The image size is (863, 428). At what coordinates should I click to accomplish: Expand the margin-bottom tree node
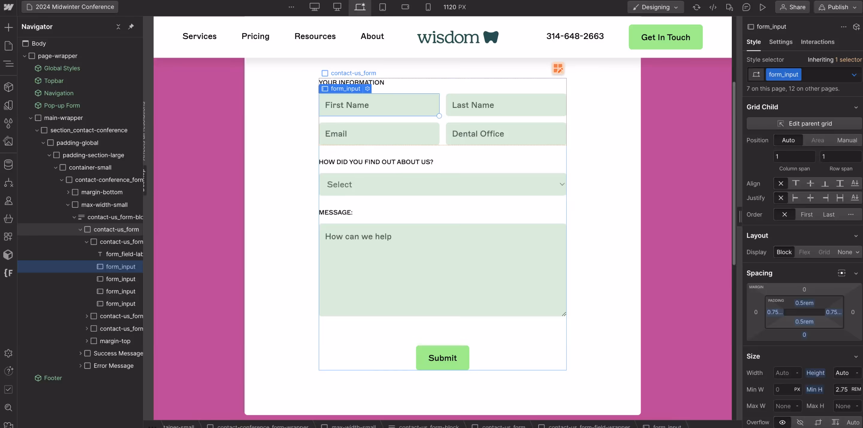tap(68, 192)
